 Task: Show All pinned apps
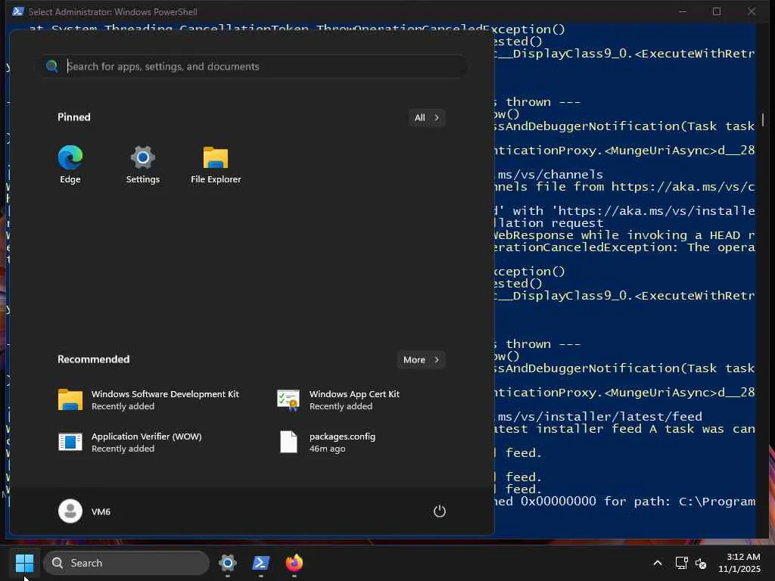(427, 117)
